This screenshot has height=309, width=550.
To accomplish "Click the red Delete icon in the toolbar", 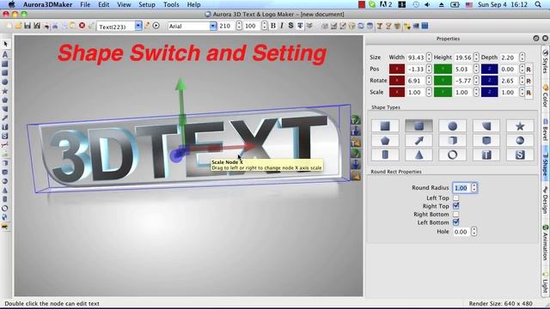I will (82, 26).
